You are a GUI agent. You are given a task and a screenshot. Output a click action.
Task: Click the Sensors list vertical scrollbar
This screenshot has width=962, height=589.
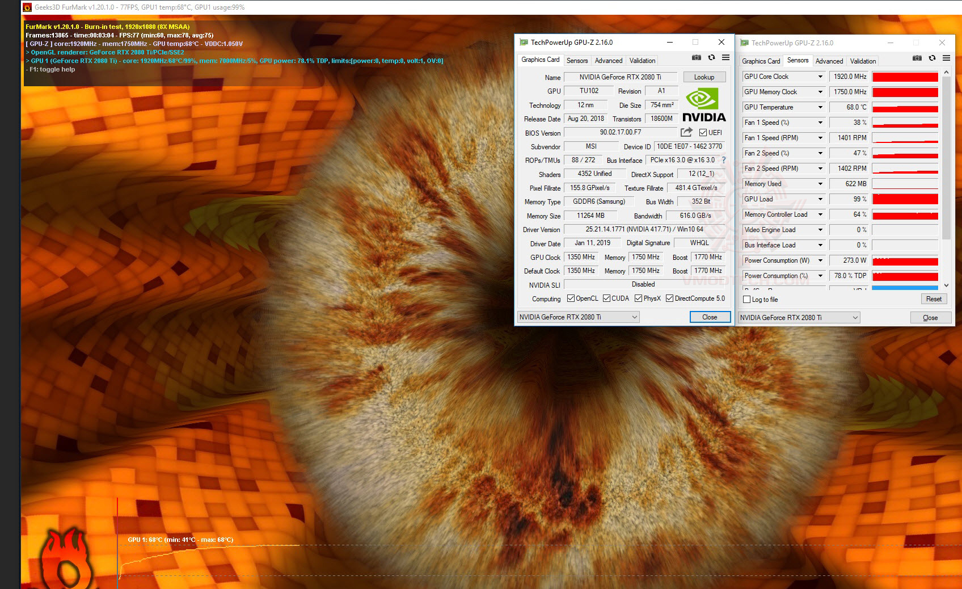click(x=946, y=158)
